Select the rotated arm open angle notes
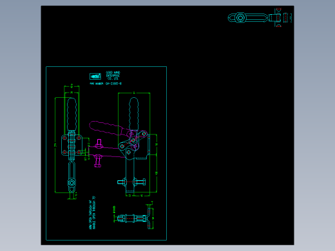 pos(92,212)
